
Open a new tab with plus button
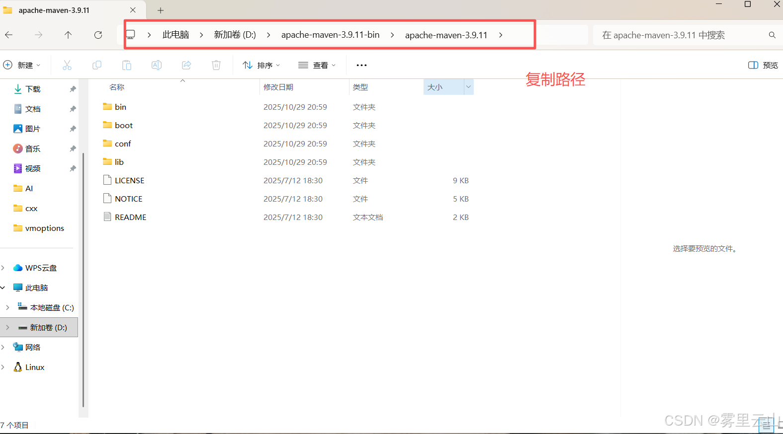161,10
